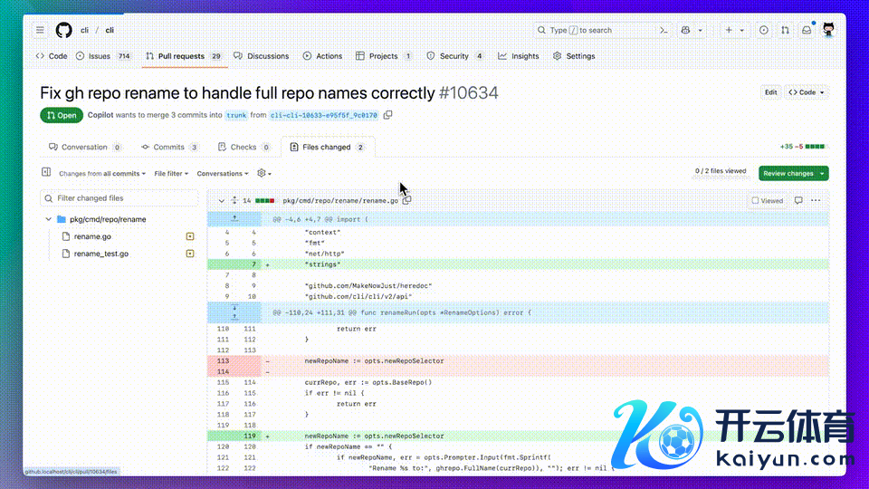Open the Code dropdown button
This screenshot has height=489, width=869.
coord(806,92)
